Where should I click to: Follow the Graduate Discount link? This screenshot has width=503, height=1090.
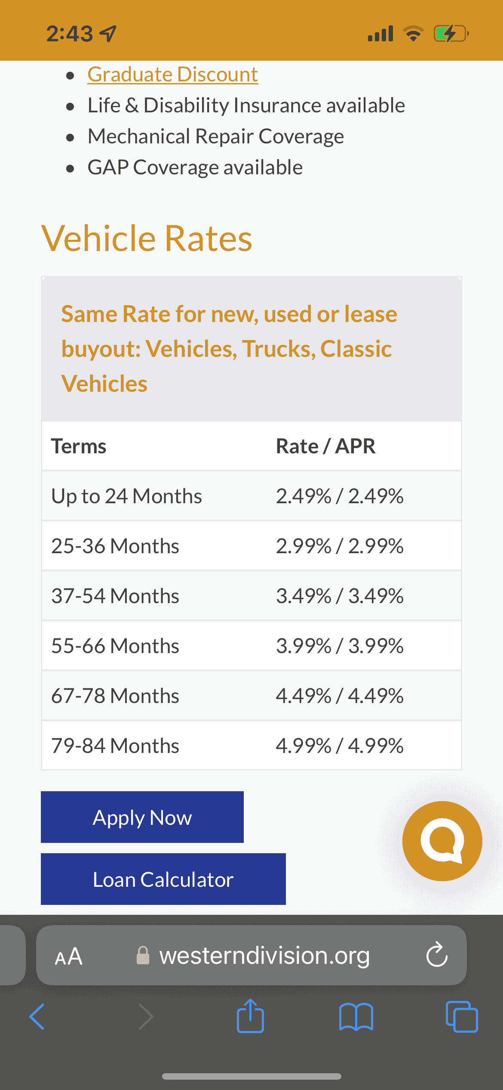173,74
